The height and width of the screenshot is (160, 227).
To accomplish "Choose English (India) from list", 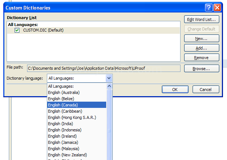I will click(x=77, y=124).
